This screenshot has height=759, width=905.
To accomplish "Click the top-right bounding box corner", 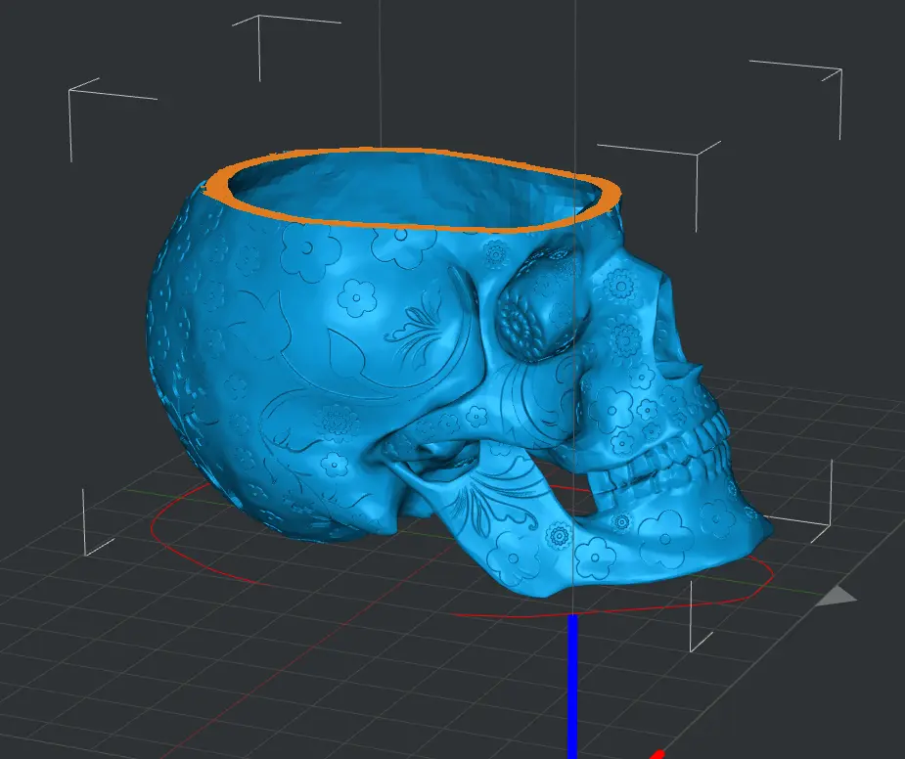I will pyautogui.click(x=840, y=71).
